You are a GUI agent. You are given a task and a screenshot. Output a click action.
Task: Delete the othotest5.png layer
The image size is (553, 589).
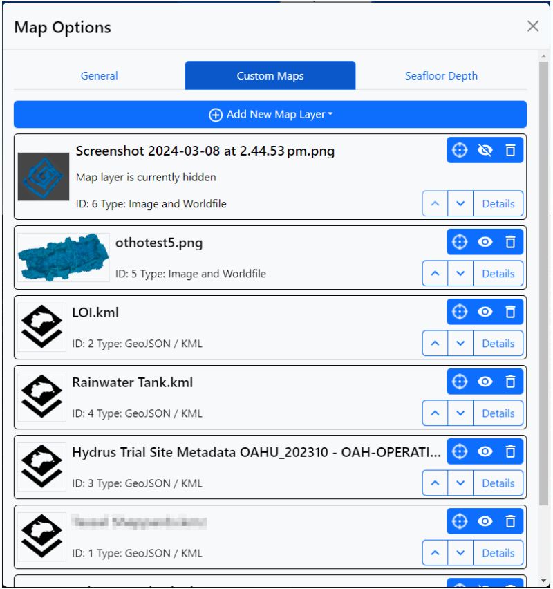tap(511, 243)
